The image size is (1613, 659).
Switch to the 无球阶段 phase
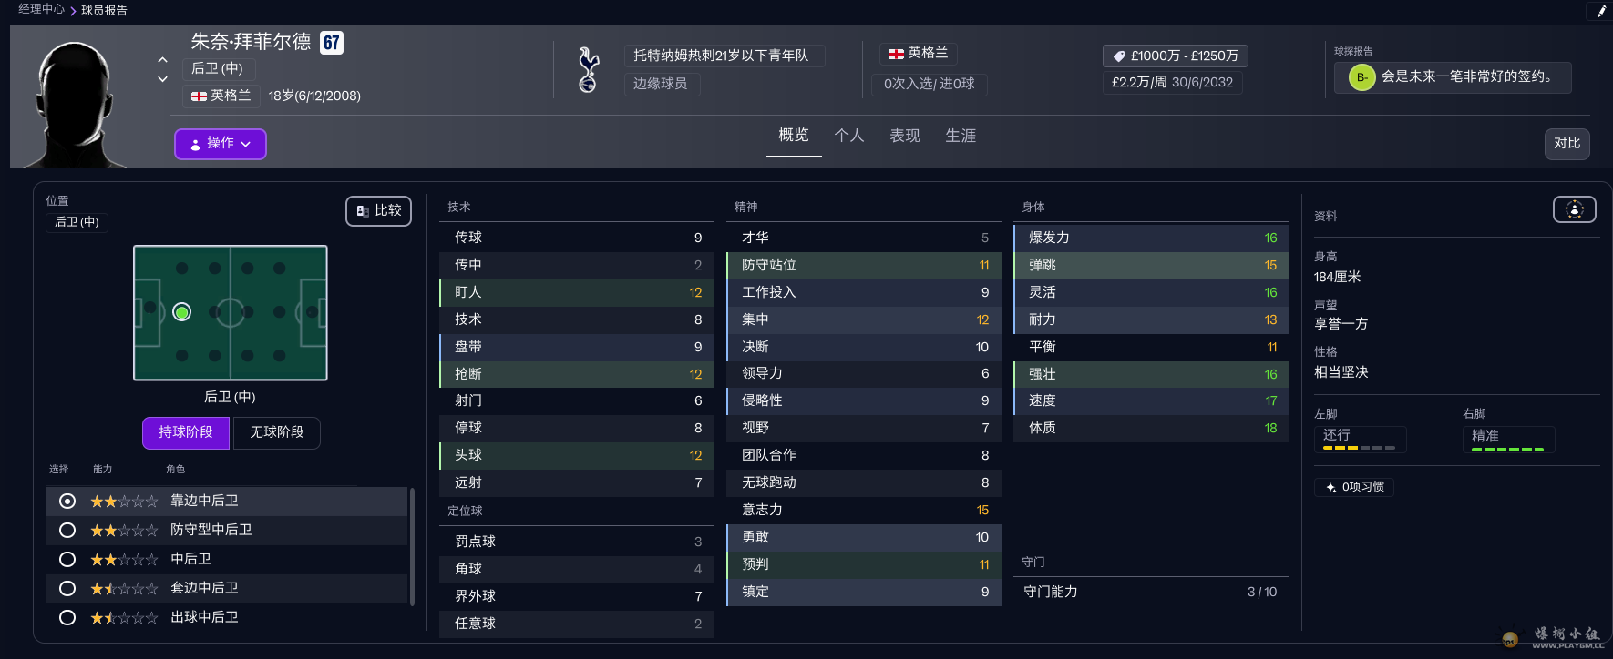[x=277, y=432]
